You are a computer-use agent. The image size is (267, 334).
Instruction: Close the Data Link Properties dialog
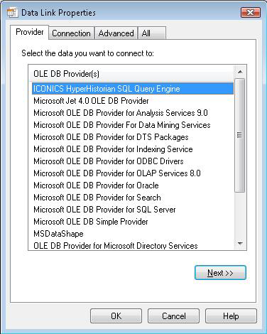point(251,12)
